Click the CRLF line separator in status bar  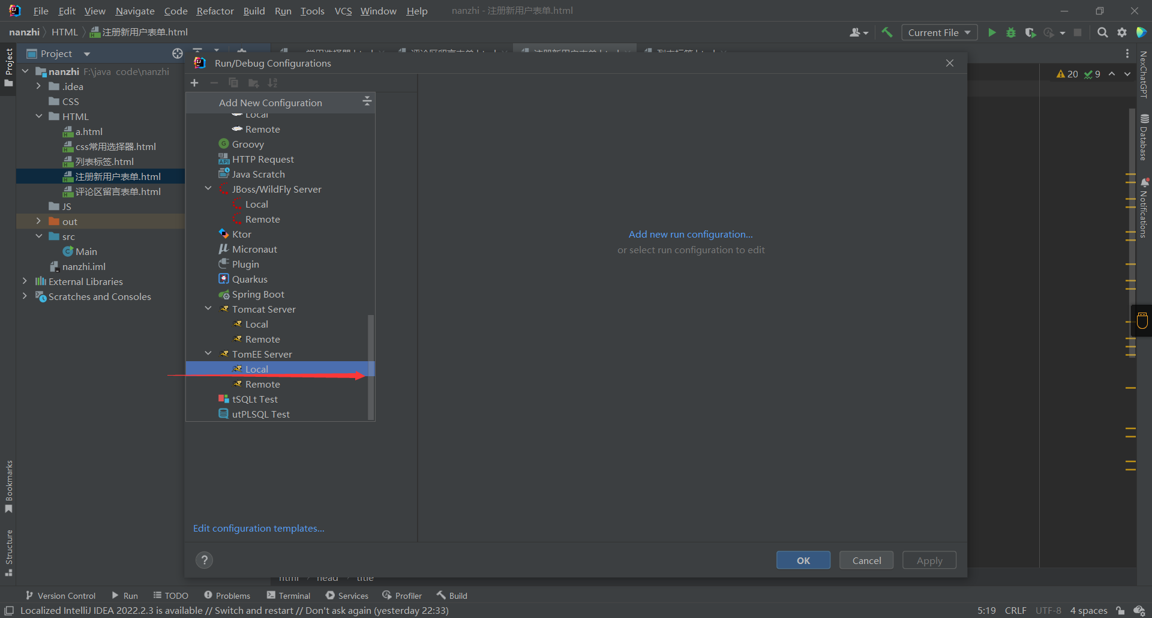1015,611
